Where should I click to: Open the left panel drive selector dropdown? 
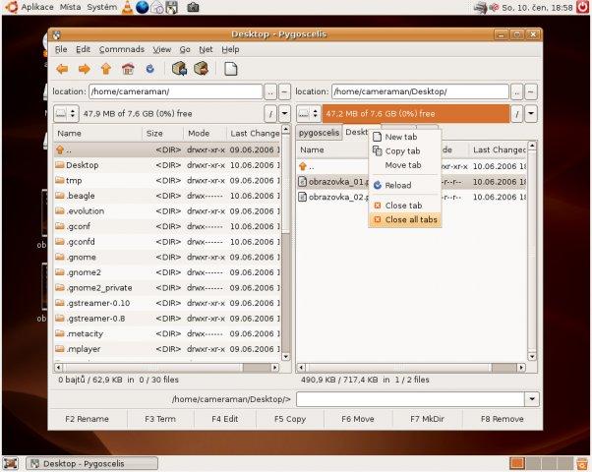click(66, 113)
